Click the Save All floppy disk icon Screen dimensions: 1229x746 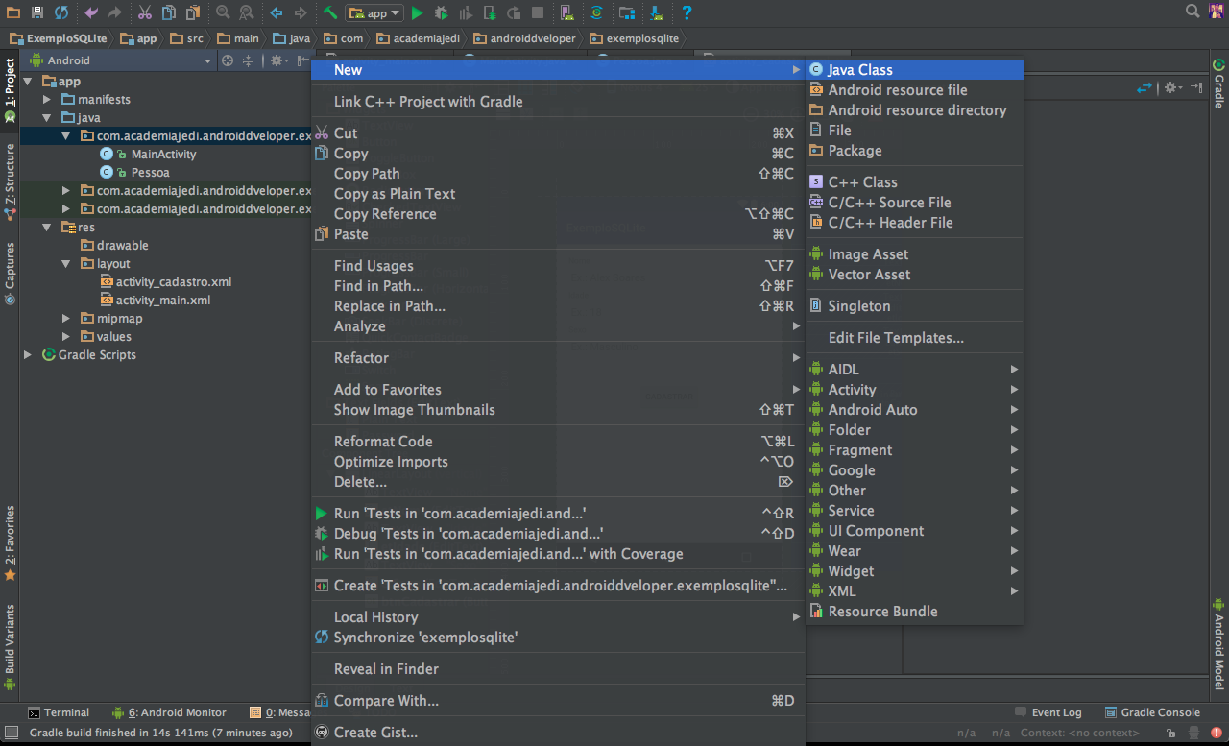37,12
